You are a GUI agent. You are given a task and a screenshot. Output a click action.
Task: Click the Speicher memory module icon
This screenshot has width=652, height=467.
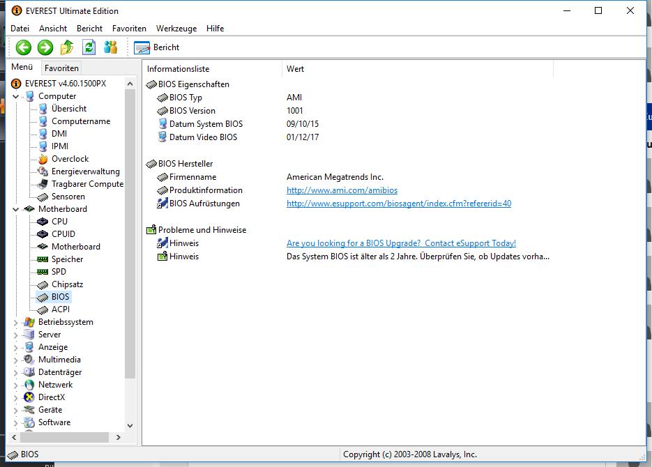pos(43,259)
